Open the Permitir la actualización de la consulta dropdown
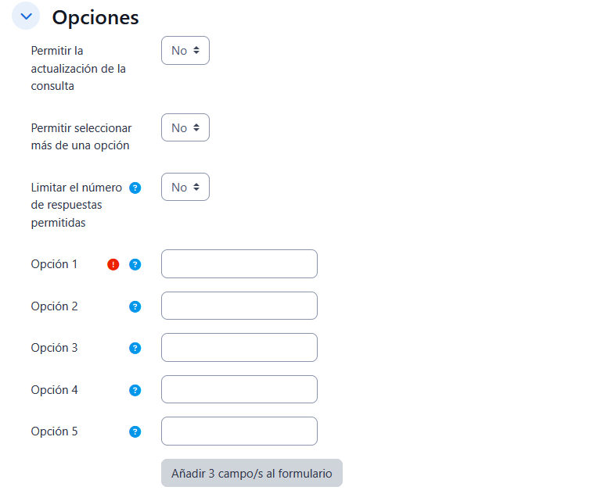597x494 pixels. point(185,50)
